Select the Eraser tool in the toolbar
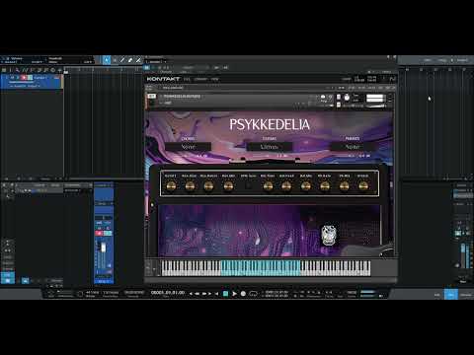474x355 pixels. click(130, 60)
